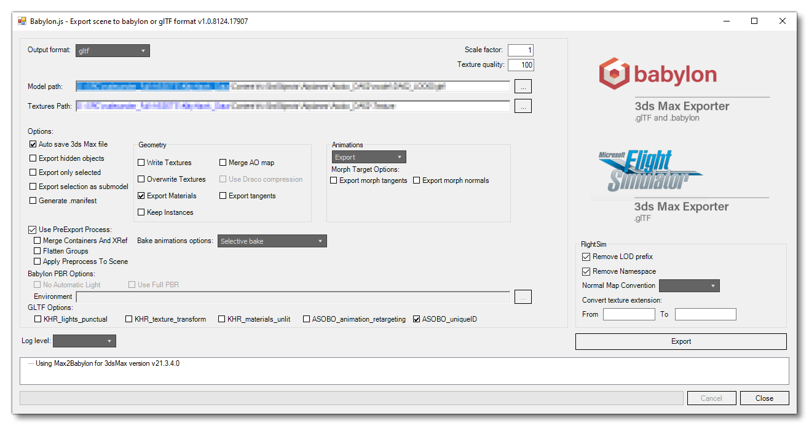Uncheck ASOBO_uniqueID option

(x=417, y=319)
